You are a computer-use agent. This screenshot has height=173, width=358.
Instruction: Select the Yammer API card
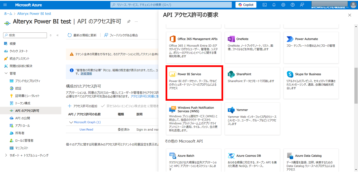[252, 119]
